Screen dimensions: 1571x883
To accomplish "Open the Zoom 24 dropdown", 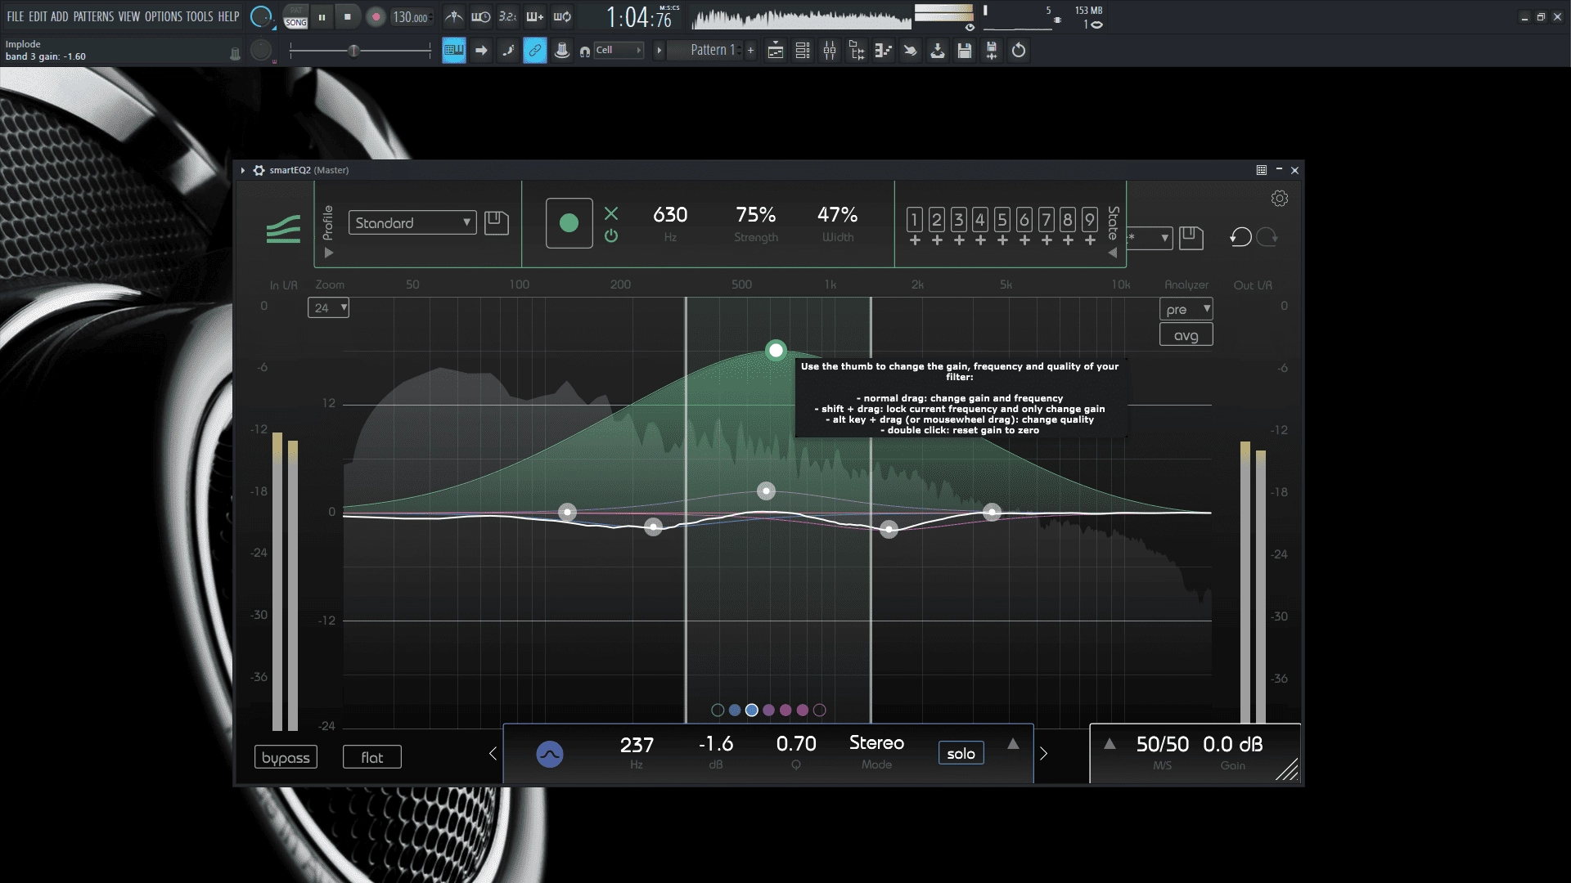I will (328, 307).
